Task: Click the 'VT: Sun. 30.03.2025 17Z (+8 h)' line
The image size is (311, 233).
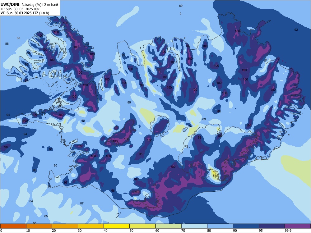Action: point(25,13)
